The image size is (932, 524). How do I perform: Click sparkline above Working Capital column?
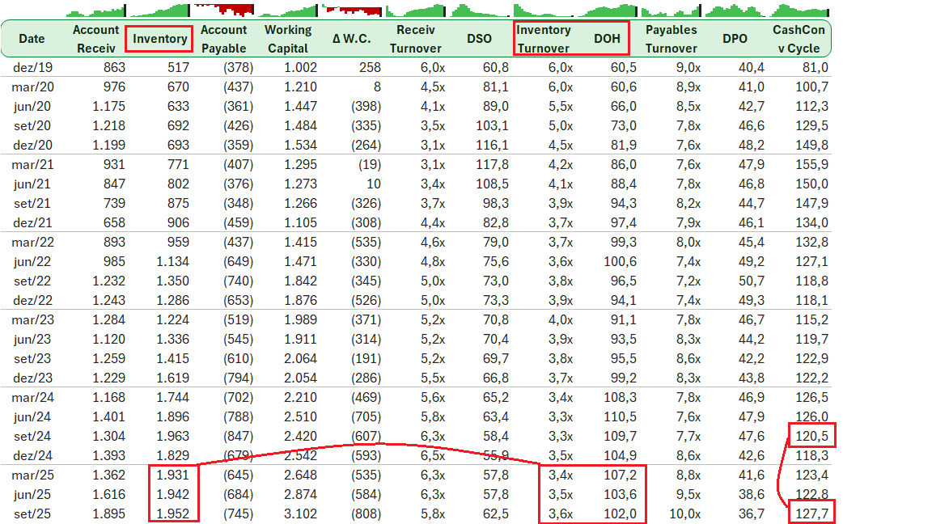click(288, 10)
